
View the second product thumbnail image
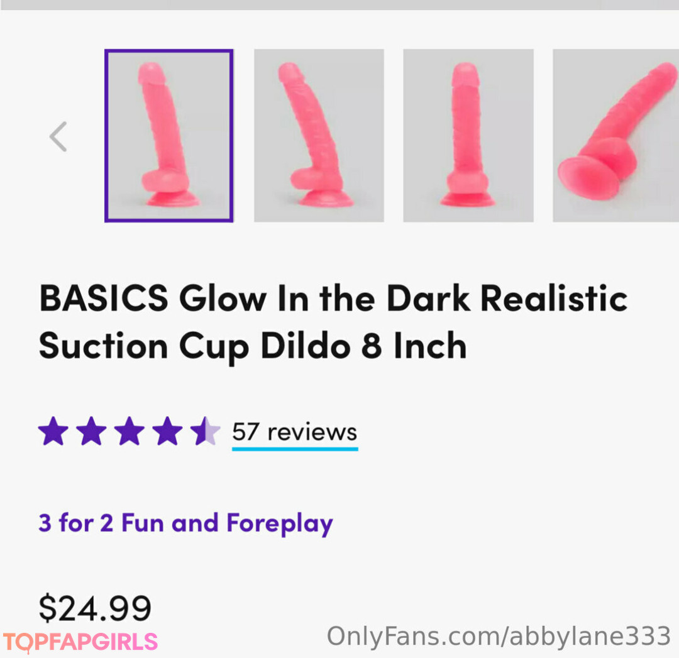pos(319,136)
